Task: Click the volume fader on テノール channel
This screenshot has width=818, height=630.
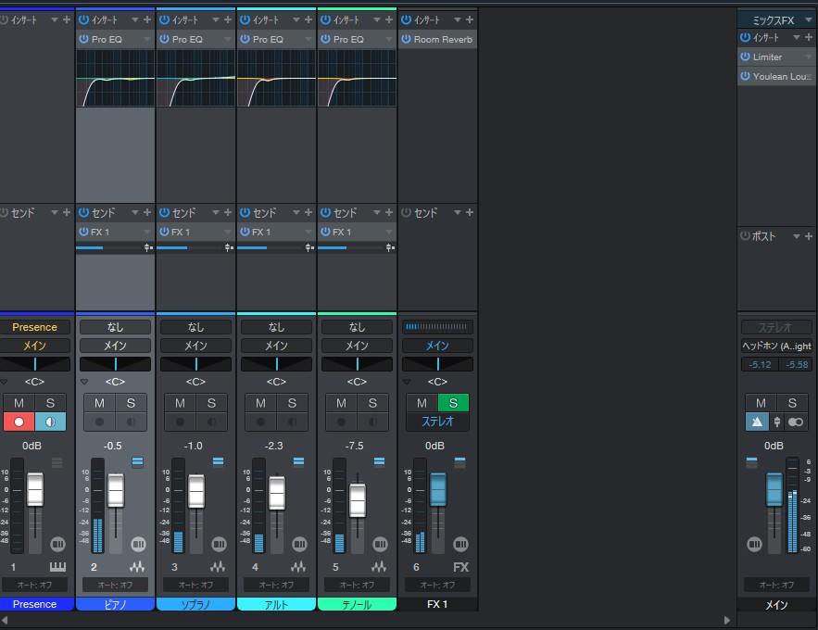Action: [x=357, y=500]
